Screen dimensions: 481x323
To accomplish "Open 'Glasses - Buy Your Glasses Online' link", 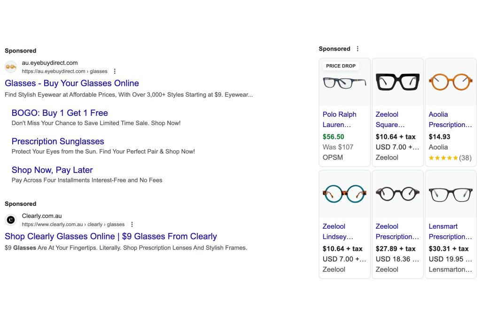I will point(72,83).
